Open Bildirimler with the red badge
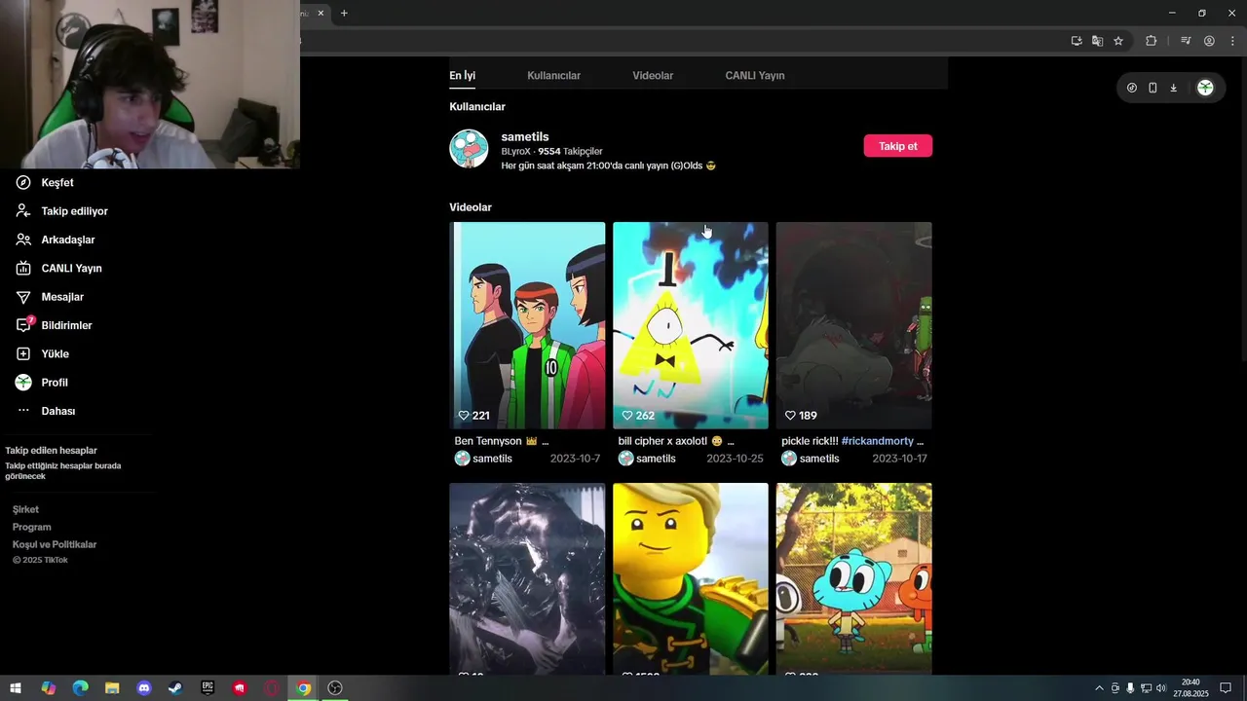 tap(65, 325)
